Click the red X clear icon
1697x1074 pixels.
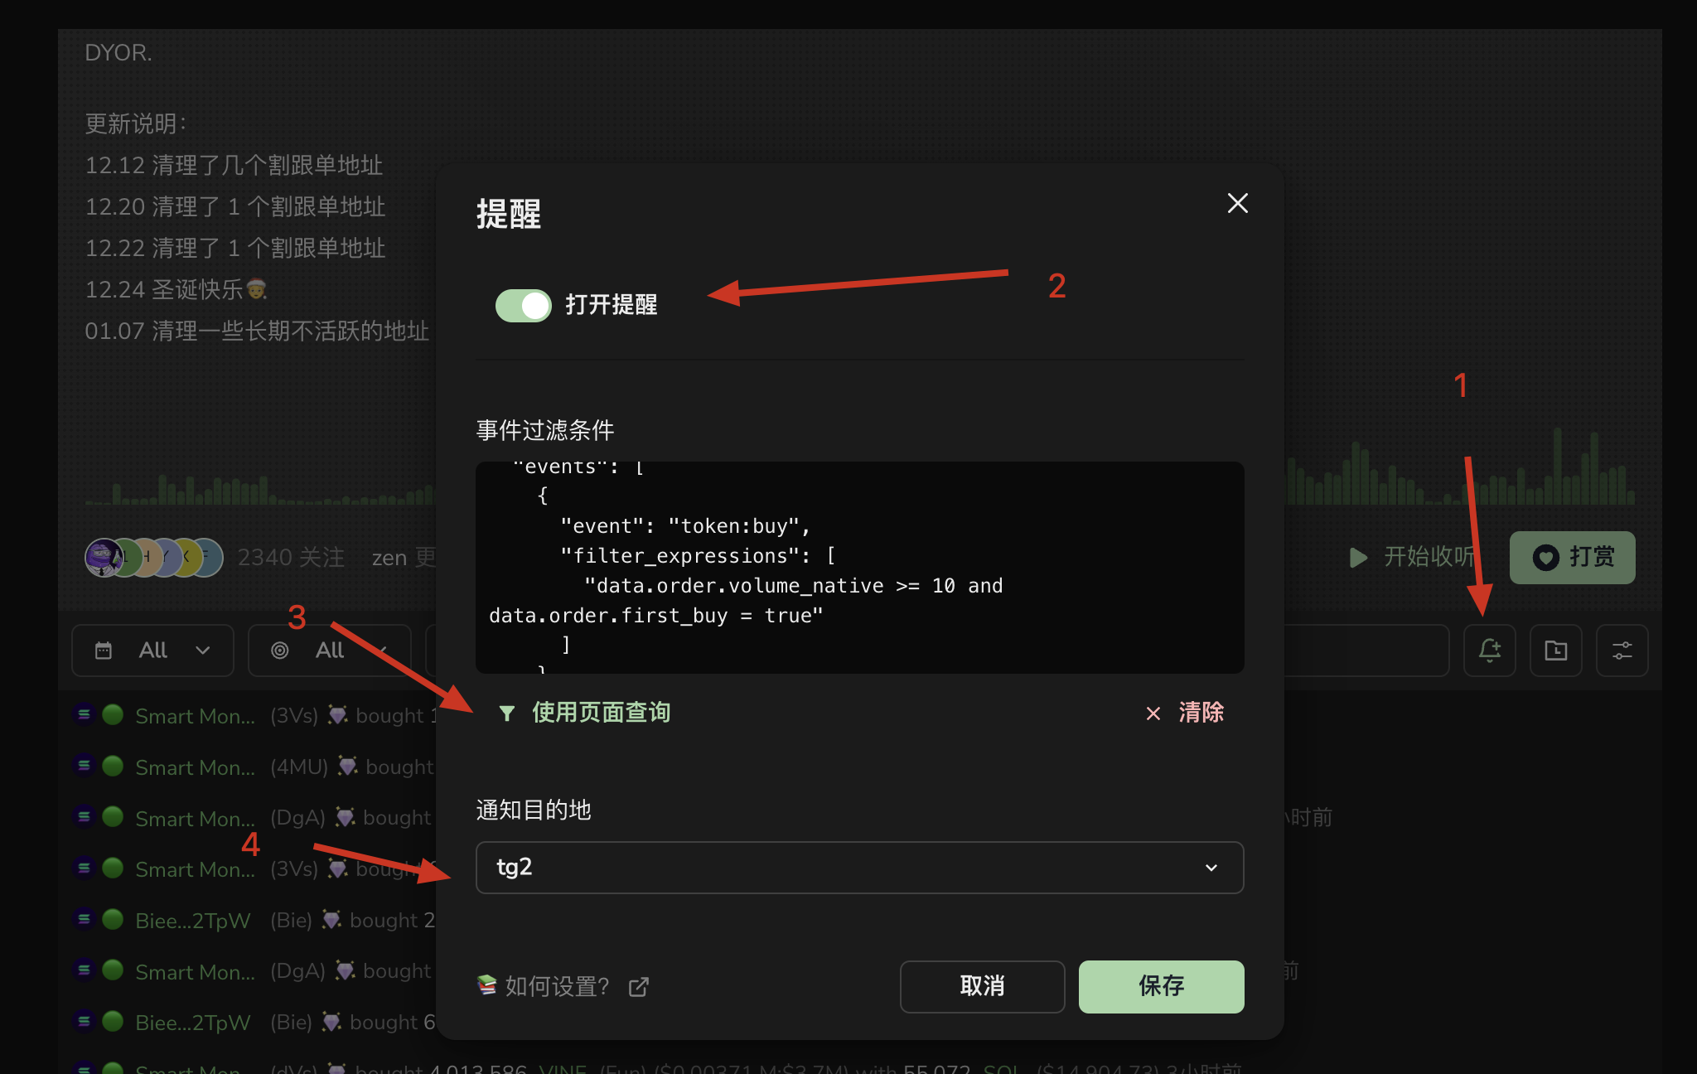(1153, 714)
